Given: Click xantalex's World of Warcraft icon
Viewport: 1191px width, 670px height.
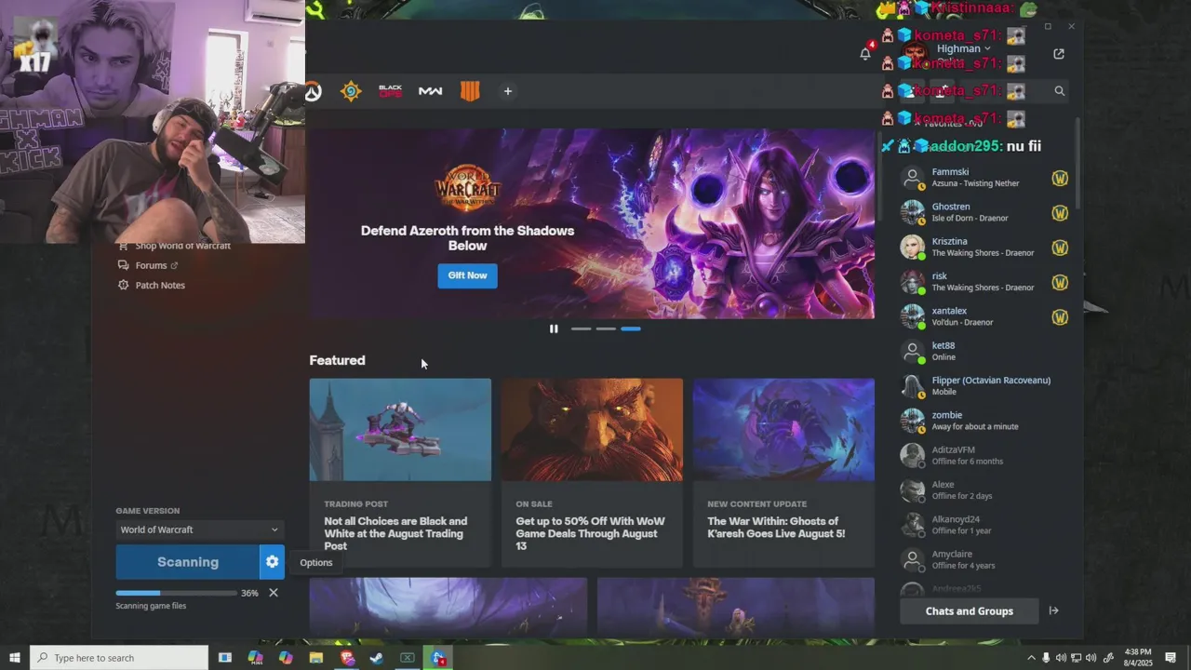Looking at the screenshot, I should point(1060,317).
